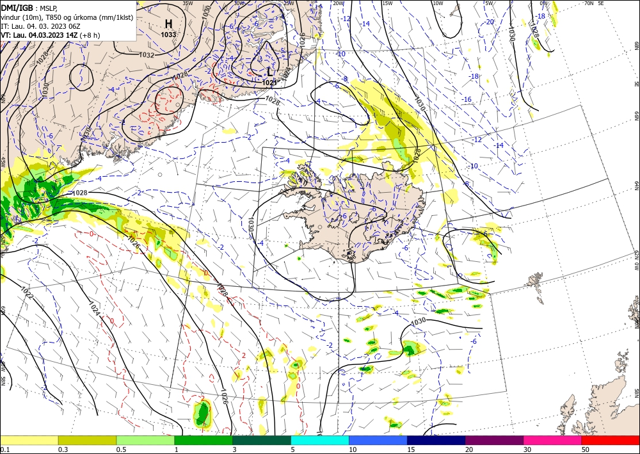Click the '20W' longitude label
This screenshot has width=640, height=454.
[x=338, y=3]
